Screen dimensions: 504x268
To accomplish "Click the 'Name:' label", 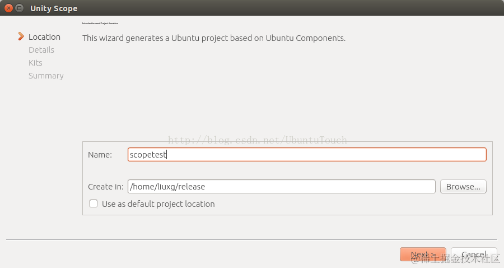I will pyautogui.click(x=100, y=155).
